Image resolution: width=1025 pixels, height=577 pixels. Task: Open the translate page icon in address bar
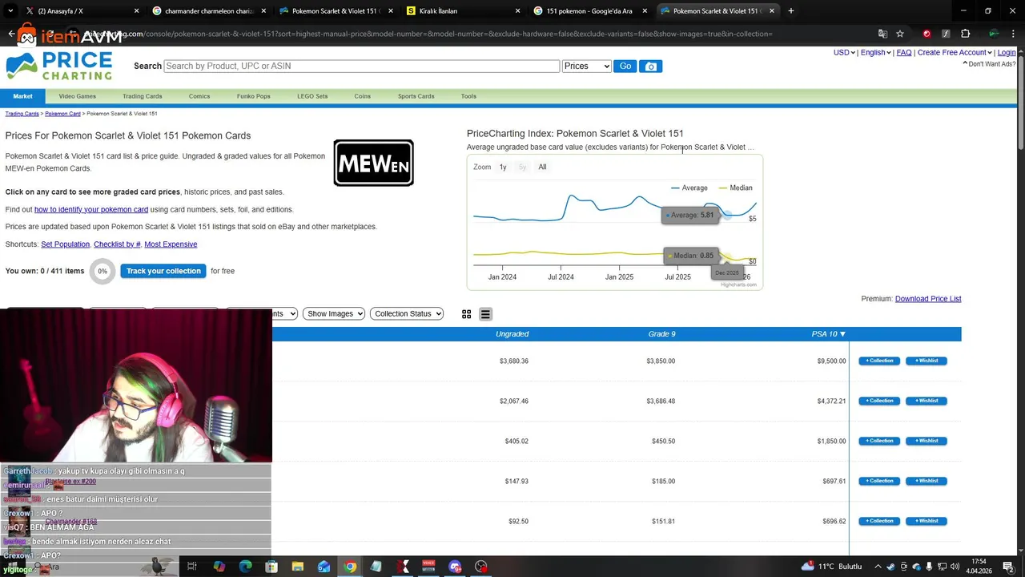coord(882,34)
